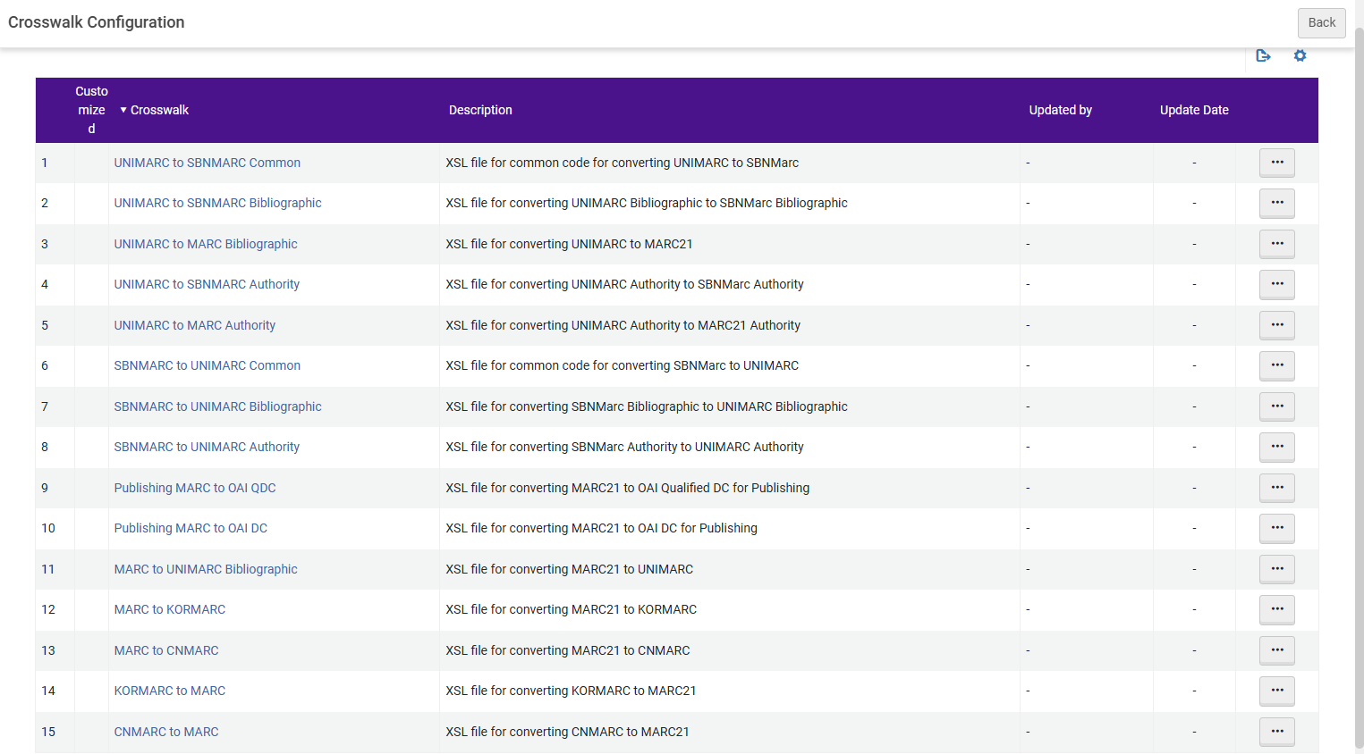Image resolution: width=1364 pixels, height=754 pixels.
Task: Open row actions for UNIMARC to SBNMARC Bibliographic
Action: (x=1277, y=203)
